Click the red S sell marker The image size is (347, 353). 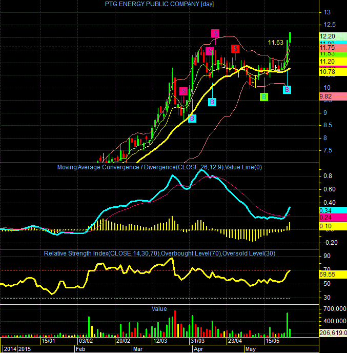point(235,48)
